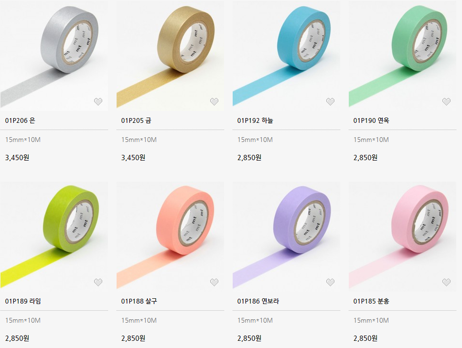Open the 01P206 은 product title
This screenshot has height=348, width=462.
pyautogui.click(x=20, y=120)
